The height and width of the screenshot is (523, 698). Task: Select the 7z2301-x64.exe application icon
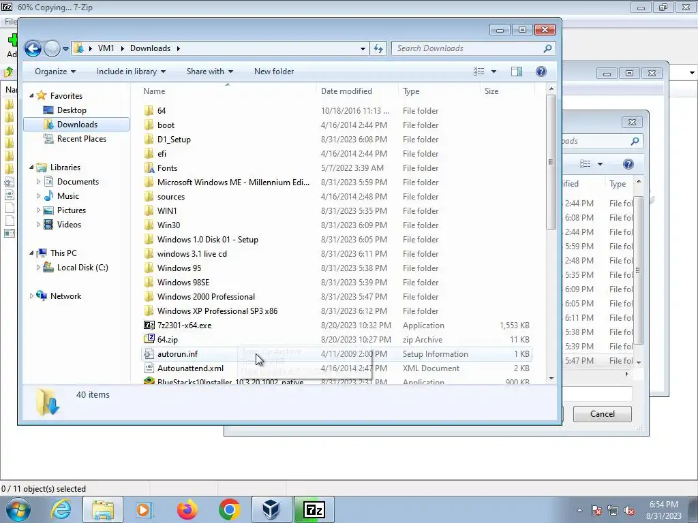point(149,325)
